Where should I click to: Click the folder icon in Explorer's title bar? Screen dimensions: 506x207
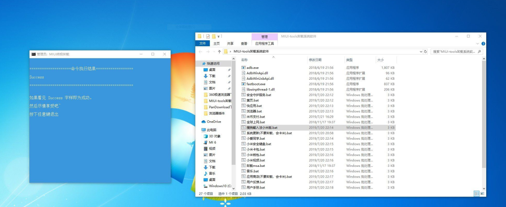[x=199, y=36]
